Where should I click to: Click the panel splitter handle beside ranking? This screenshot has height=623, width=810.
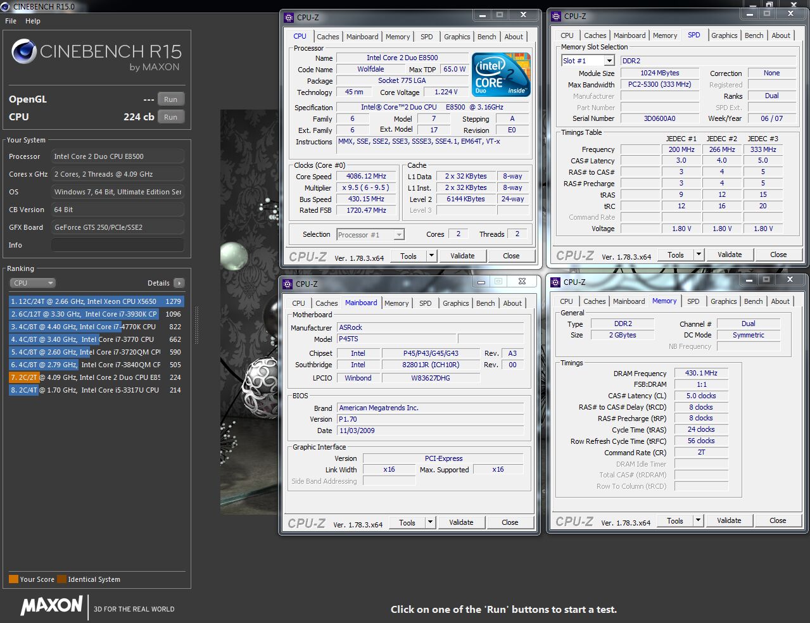pyautogui.click(x=196, y=325)
